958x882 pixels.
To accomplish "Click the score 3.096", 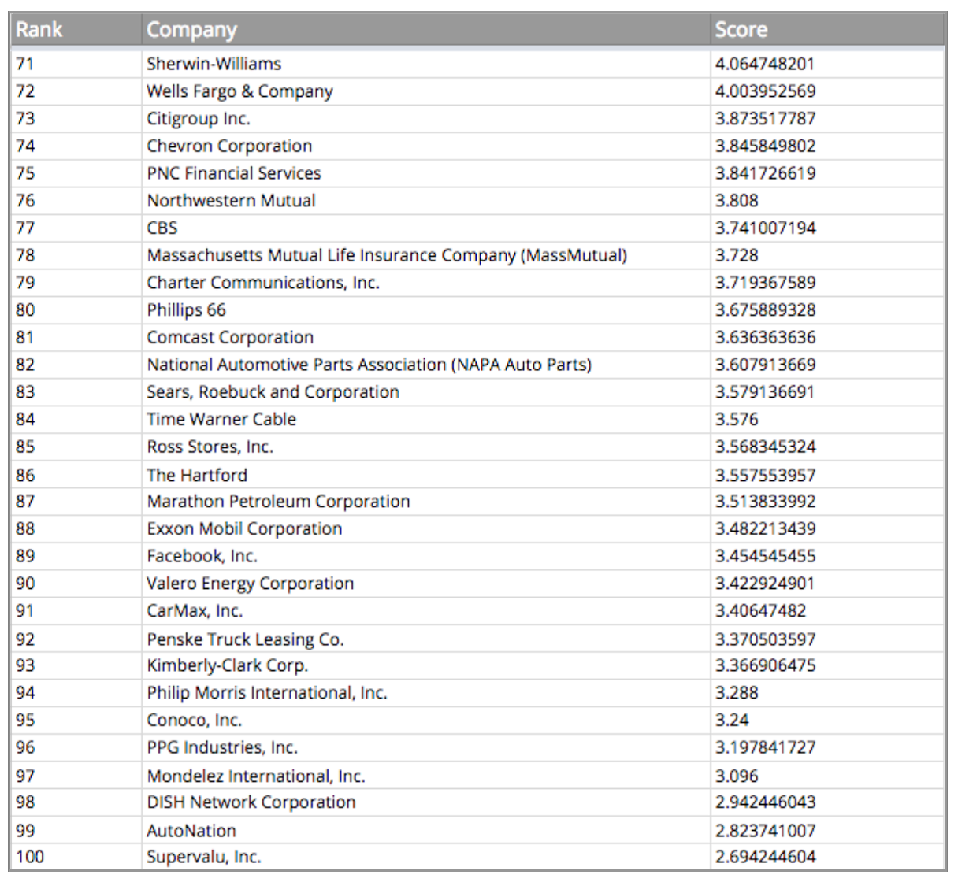I will (737, 776).
